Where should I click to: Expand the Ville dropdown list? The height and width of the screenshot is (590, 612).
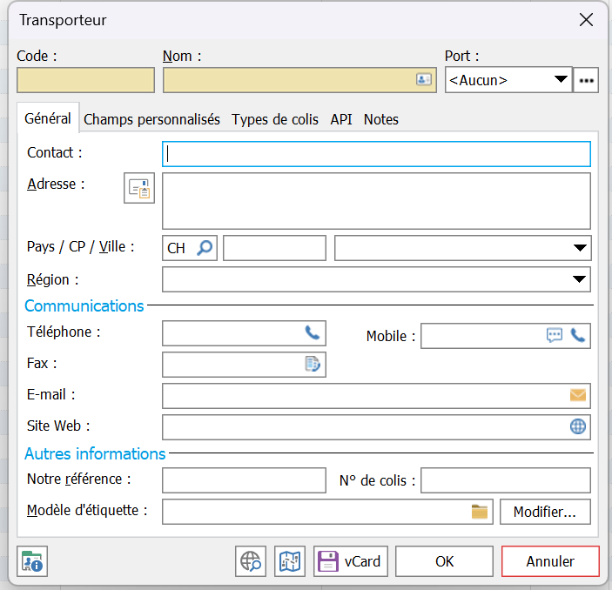pos(581,248)
